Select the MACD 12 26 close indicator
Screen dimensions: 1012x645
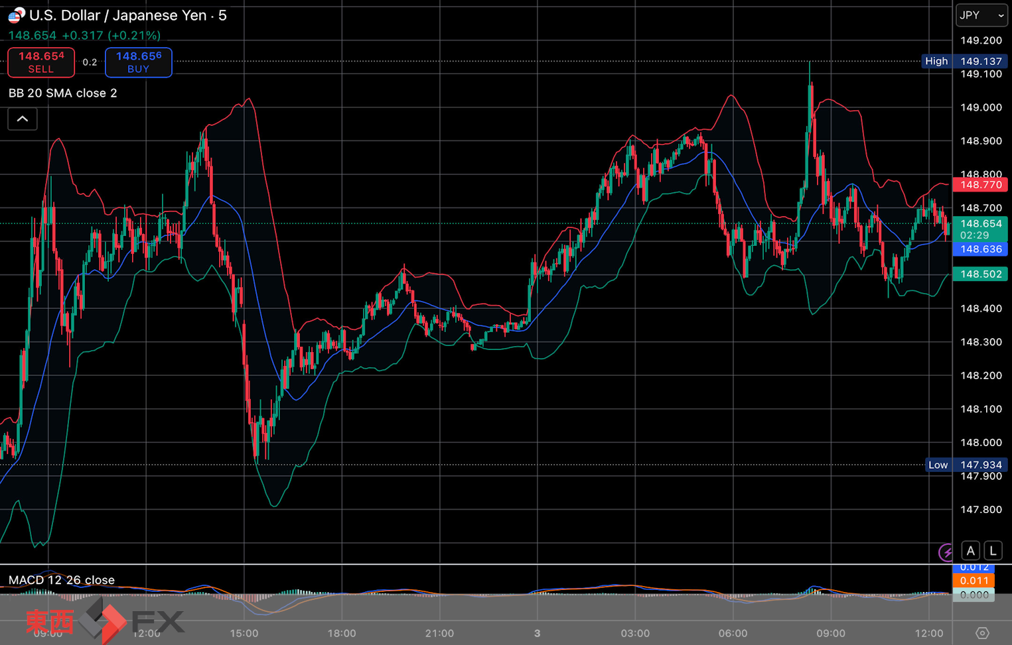click(x=62, y=580)
